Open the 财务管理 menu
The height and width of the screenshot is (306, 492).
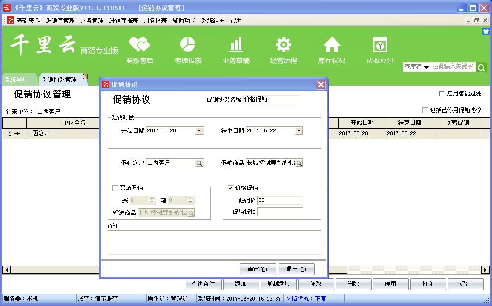pos(92,21)
